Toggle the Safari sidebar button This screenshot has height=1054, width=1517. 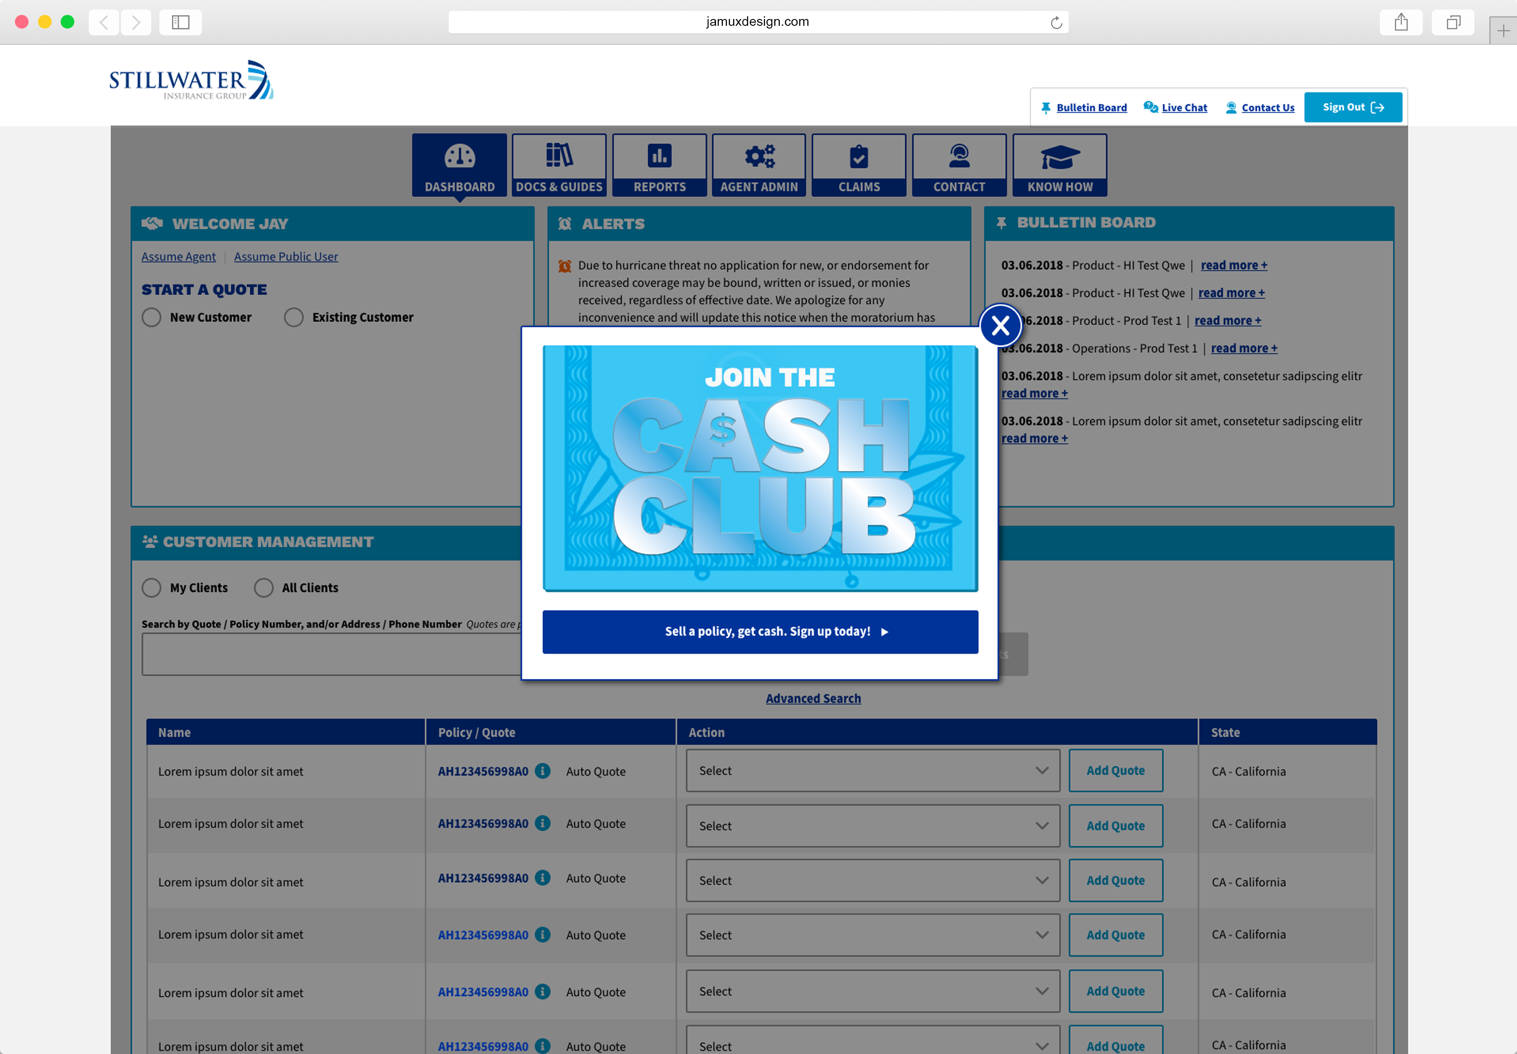point(180,23)
